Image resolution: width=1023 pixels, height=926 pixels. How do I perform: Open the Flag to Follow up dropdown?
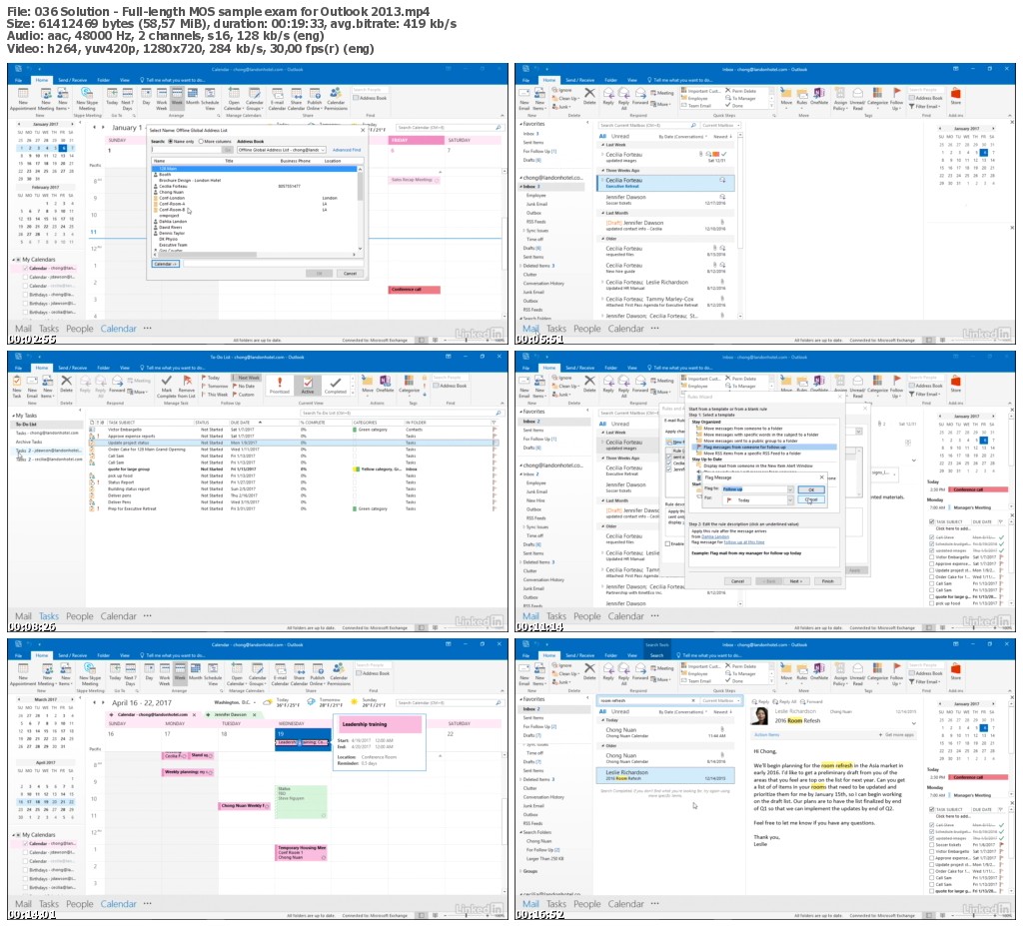[790, 488]
